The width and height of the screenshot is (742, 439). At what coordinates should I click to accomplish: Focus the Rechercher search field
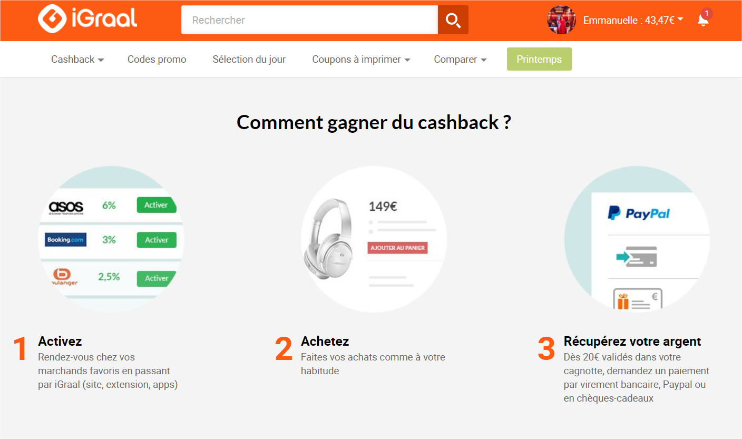coord(309,20)
